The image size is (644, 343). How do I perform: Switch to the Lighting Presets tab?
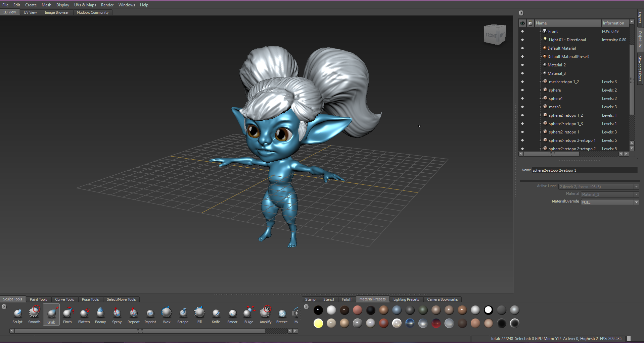pos(406,299)
